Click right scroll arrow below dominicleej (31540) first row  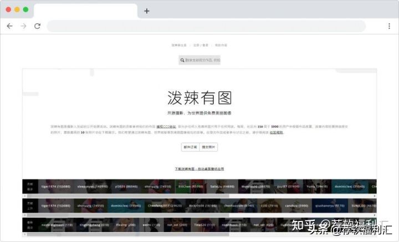375,196
